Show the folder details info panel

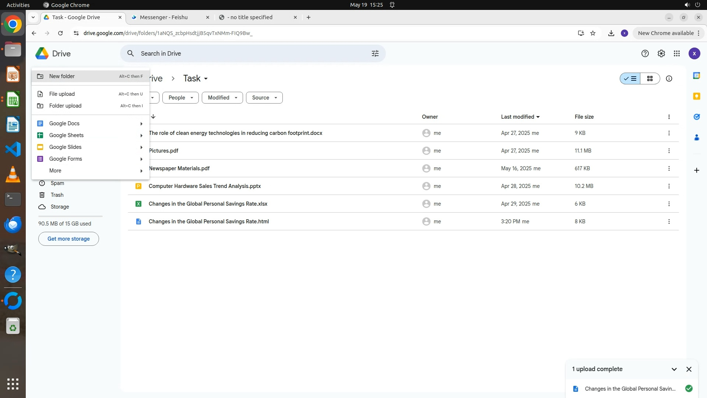669,78
